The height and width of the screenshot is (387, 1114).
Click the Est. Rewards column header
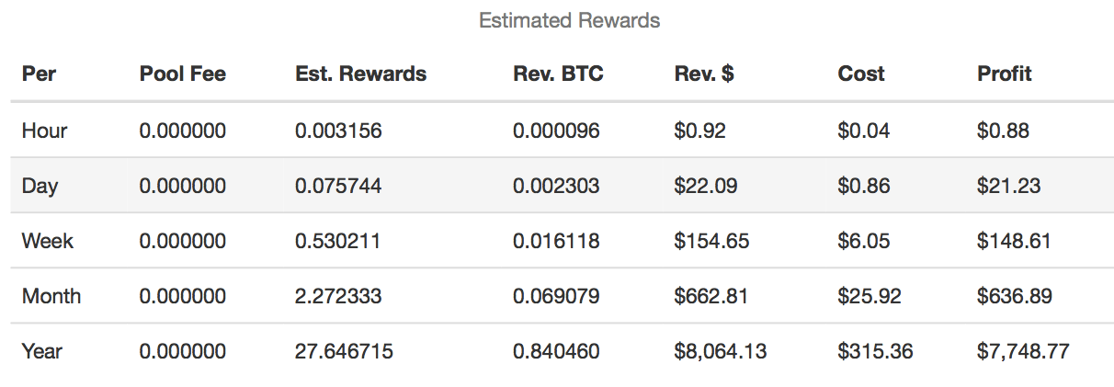360,74
